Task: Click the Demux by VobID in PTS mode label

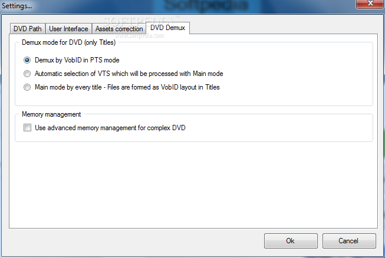Action: click(77, 60)
